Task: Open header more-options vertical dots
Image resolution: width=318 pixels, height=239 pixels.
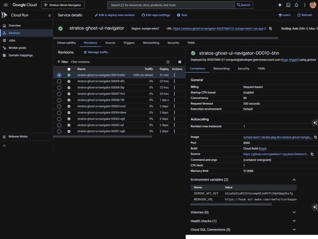Action: [x=305, y=5]
